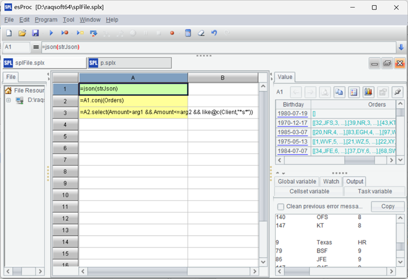The image size is (408, 279).
Task: Expand the formula bar with blue down arrow
Action: pyautogui.click(x=401, y=47)
